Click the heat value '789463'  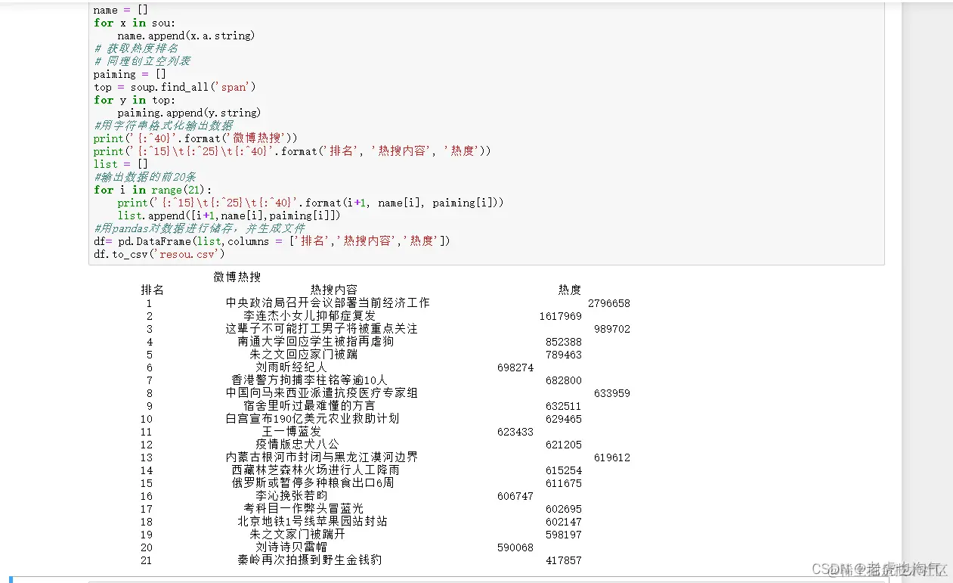click(564, 355)
